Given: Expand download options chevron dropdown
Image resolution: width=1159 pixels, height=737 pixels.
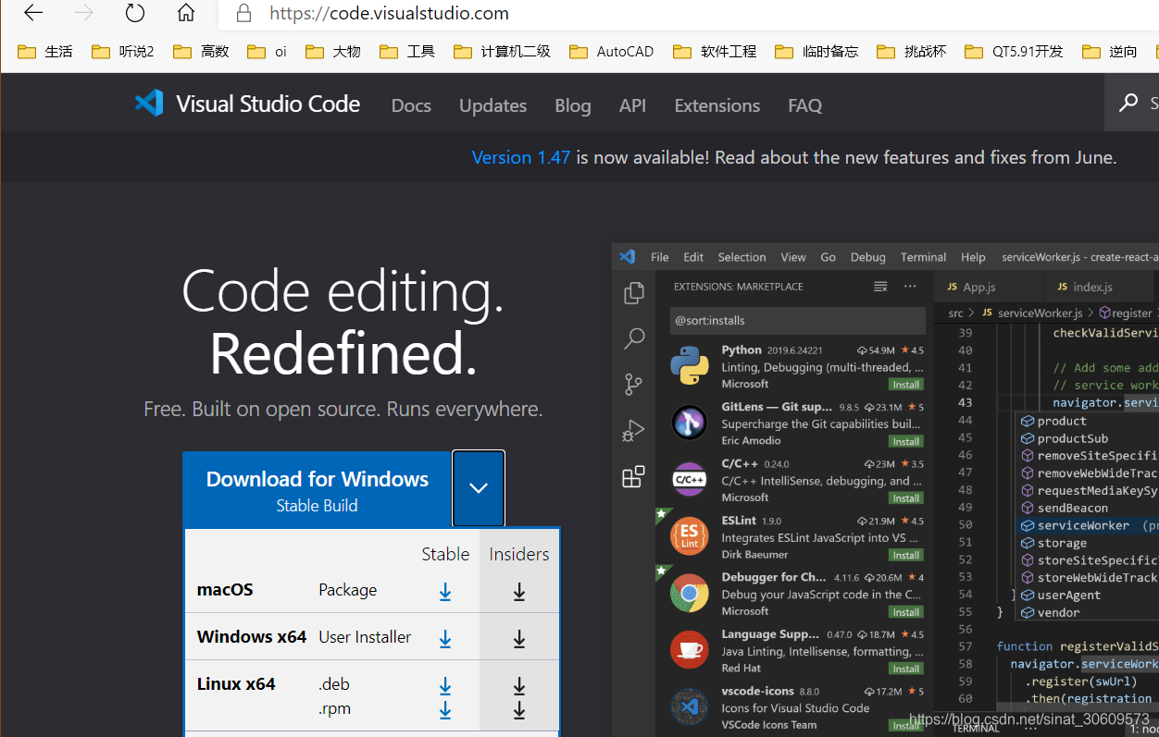Looking at the screenshot, I should click(x=479, y=488).
